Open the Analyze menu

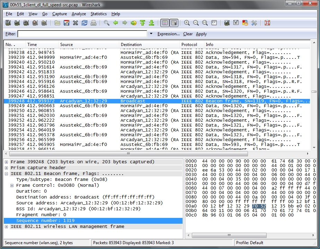[79, 14]
